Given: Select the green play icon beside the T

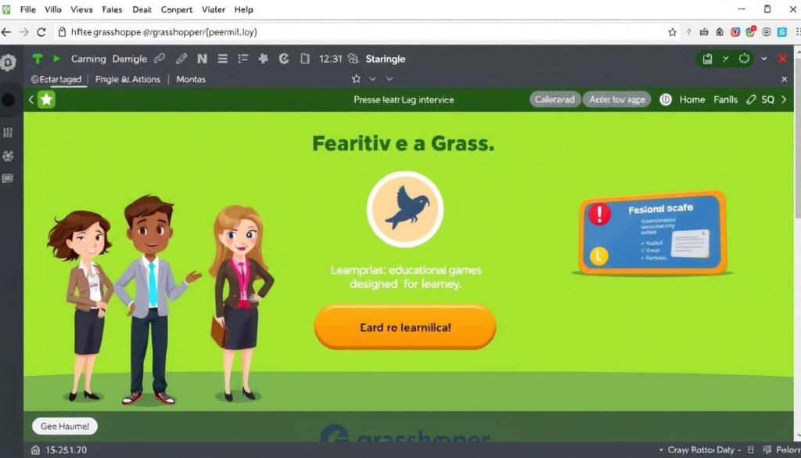Looking at the screenshot, I should tap(55, 59).
